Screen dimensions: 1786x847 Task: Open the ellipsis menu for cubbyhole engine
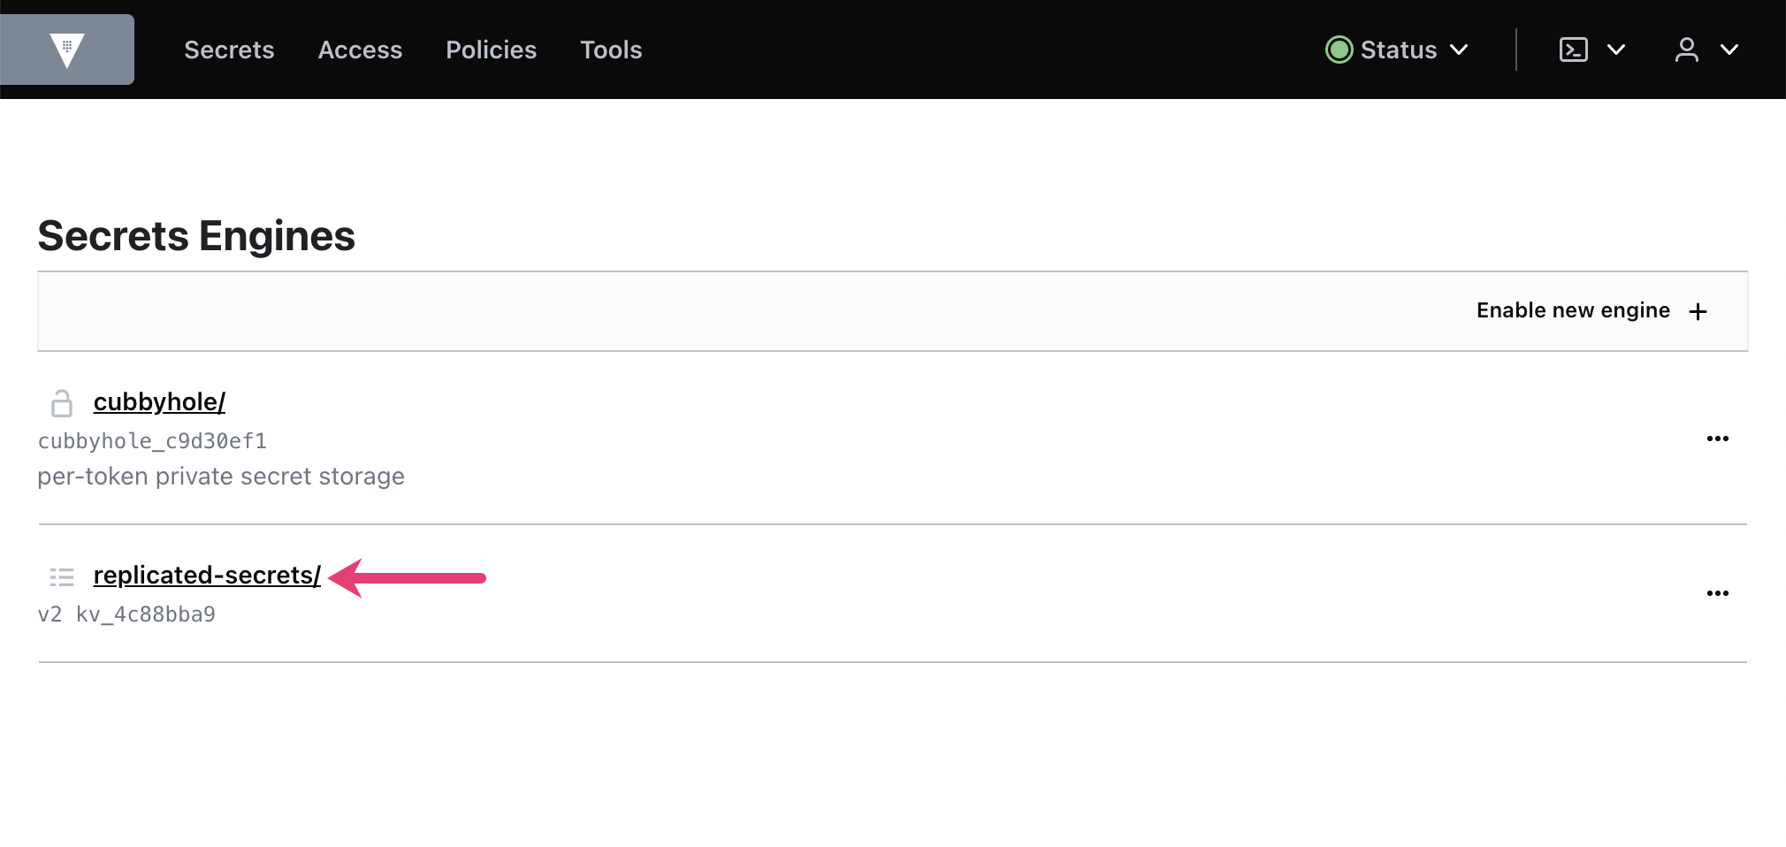point(1719,439)
